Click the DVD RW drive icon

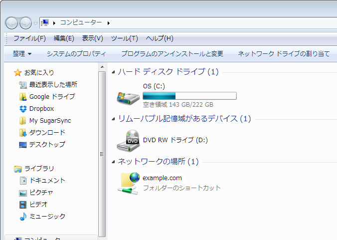click(128, 141)
